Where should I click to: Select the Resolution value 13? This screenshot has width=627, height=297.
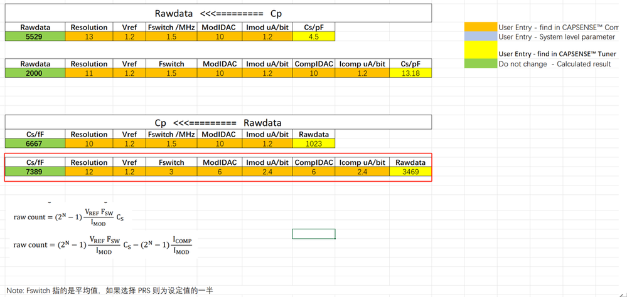(x=89, y=36)
